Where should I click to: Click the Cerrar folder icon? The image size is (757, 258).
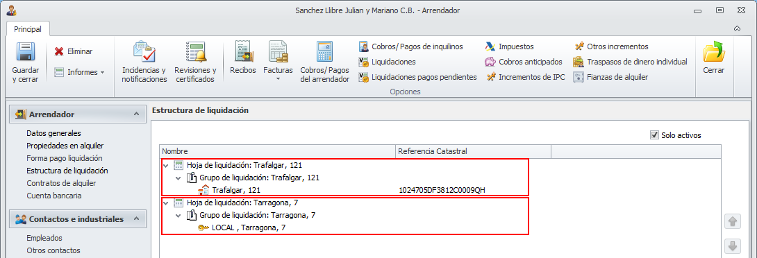(x=714, y=52)
